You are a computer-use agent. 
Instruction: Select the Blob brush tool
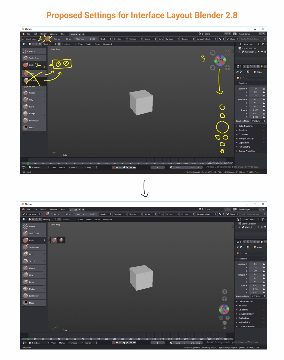click(34, 254)
